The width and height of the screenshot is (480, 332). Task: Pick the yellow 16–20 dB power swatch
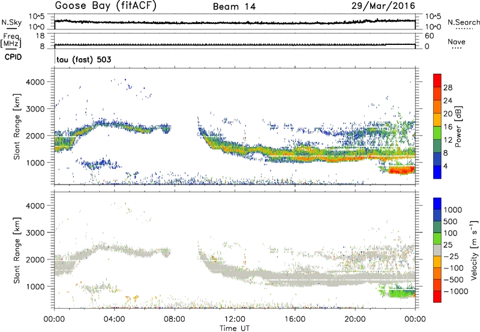click(x=437, y=120)
